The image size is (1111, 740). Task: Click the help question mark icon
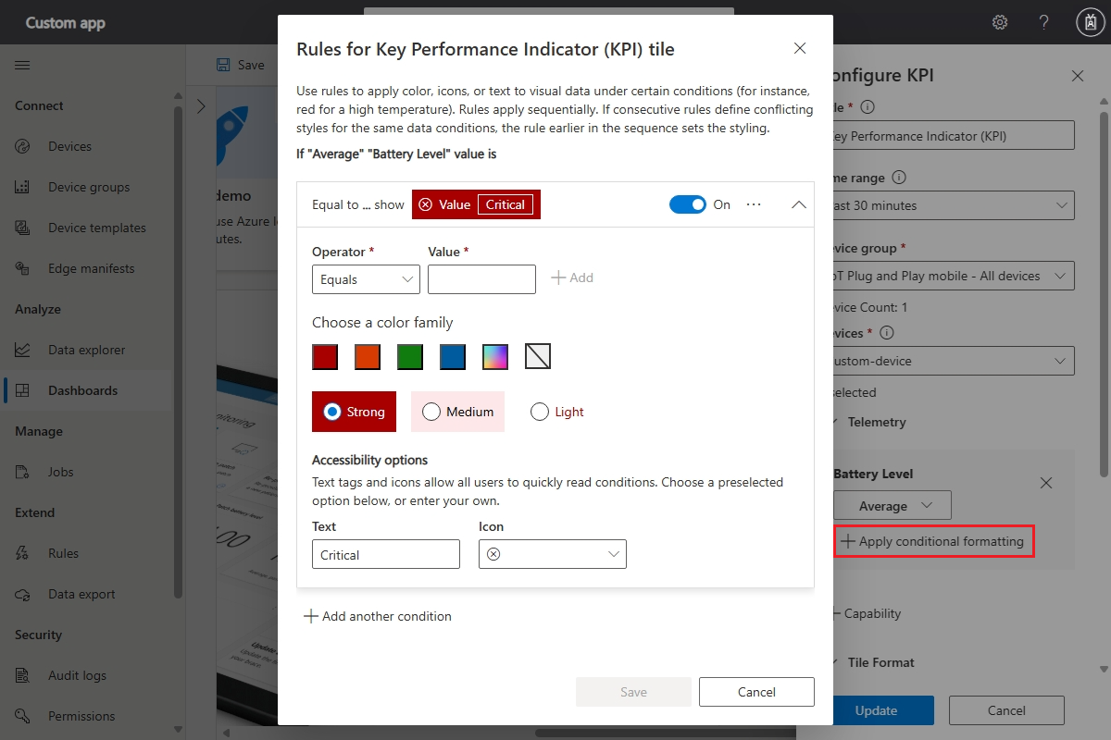point(1043,22)
